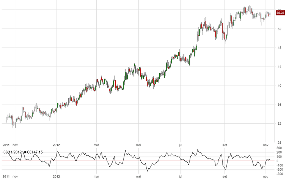The height and width of the screenshot is (182, 292).
Task: Click the 08/11/2012 date readout
Action: tap(13, 152)
